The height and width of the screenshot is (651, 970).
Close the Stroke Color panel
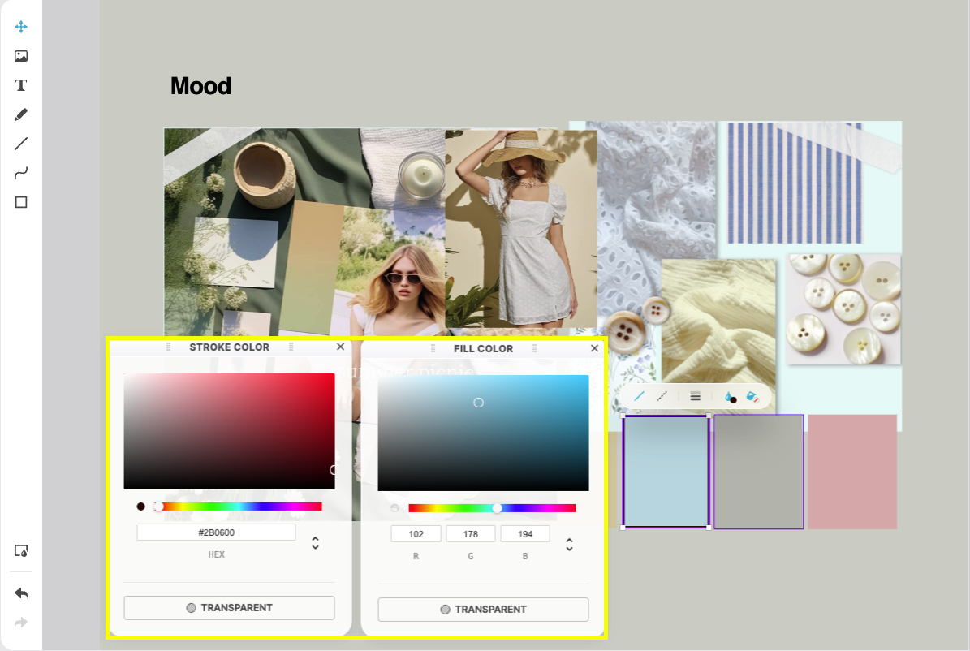[x=340, y=347]
